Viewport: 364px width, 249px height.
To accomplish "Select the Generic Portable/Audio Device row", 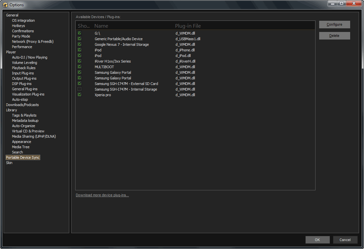I will click(119, 39).
